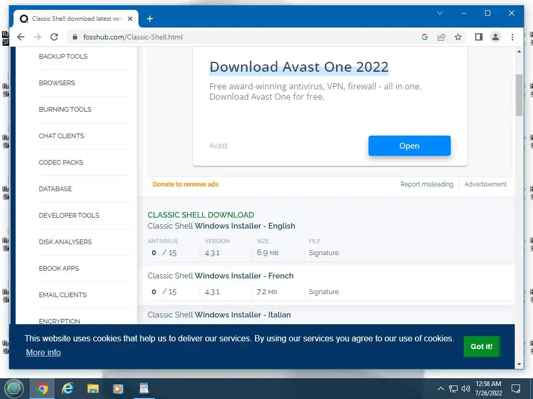Click the page vertical scrollbar thumb
Screen dimensions: 533x399
[x=519, y=95]
